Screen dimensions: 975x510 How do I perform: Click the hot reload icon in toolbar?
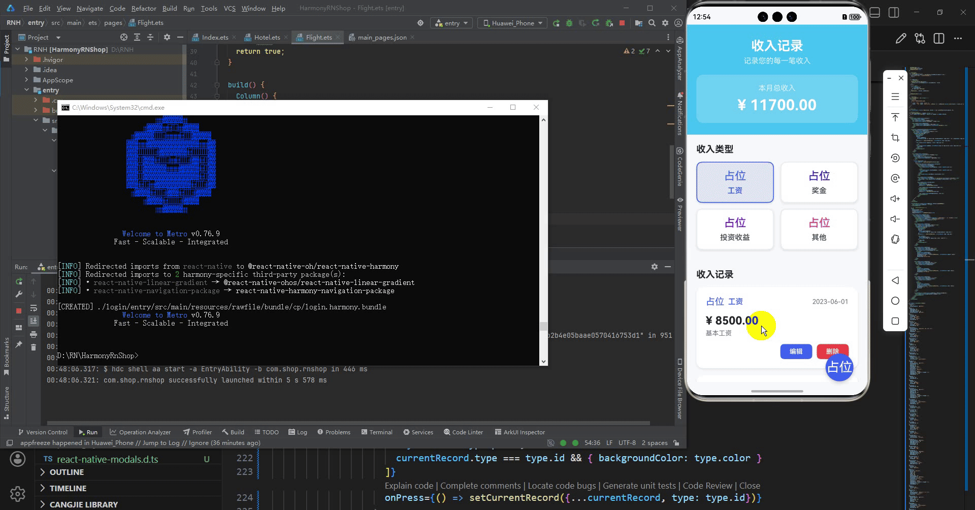click(x=596, y=23)
